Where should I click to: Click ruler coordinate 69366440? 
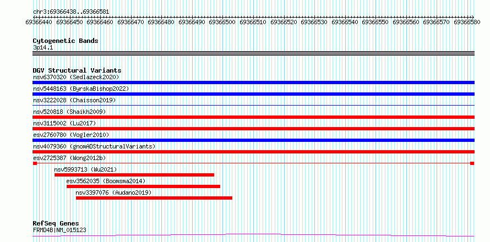point(39,22)
